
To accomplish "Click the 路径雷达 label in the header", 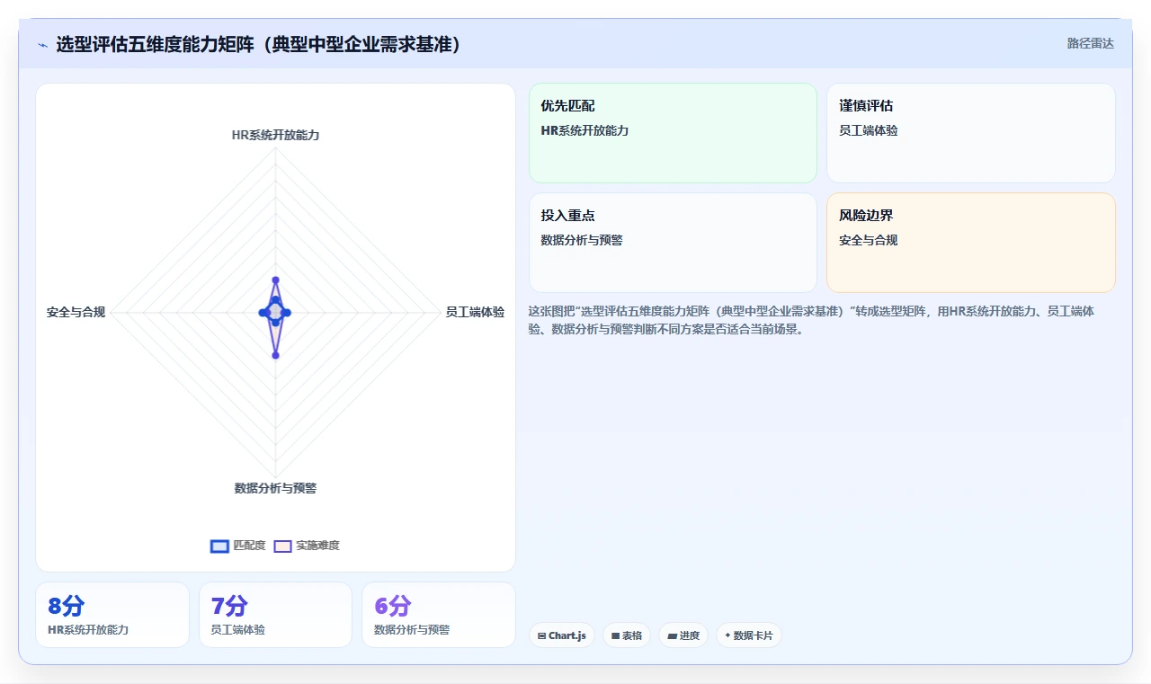I will (x=1090, y=43).
